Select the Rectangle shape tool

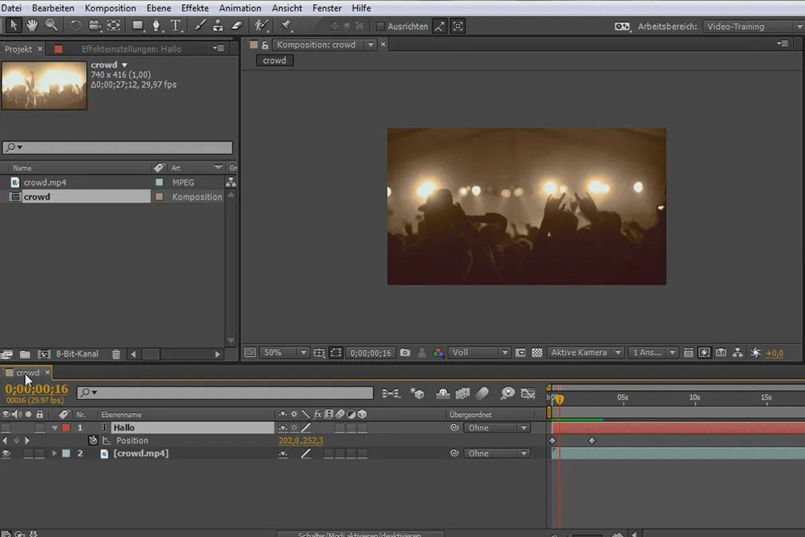138,26
